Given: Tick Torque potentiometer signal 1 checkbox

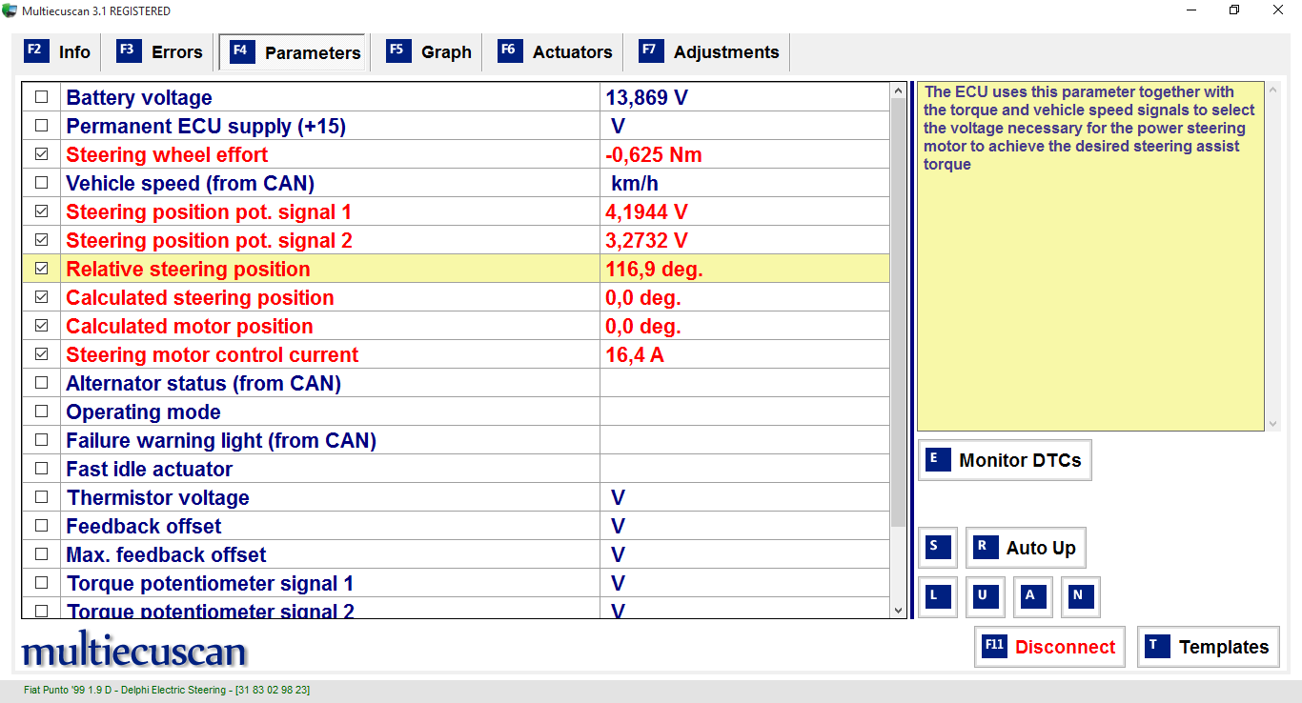Looking at the screenshot, I should [x=41, y=583].
